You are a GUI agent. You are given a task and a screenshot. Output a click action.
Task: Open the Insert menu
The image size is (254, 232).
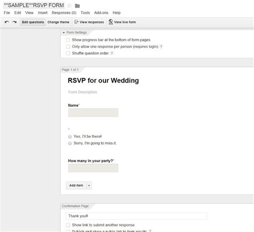pos(42,13)
